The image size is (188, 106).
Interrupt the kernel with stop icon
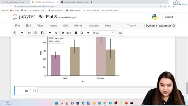coord(76,33)
